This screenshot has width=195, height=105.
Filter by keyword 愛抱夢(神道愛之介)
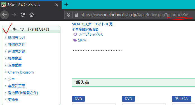[23, 93]
